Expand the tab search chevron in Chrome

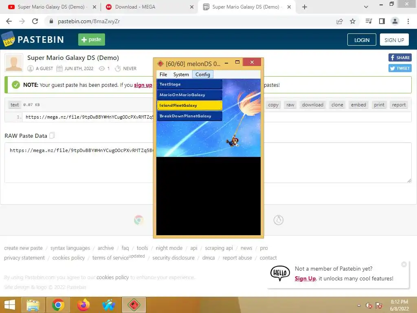(366, 7)
